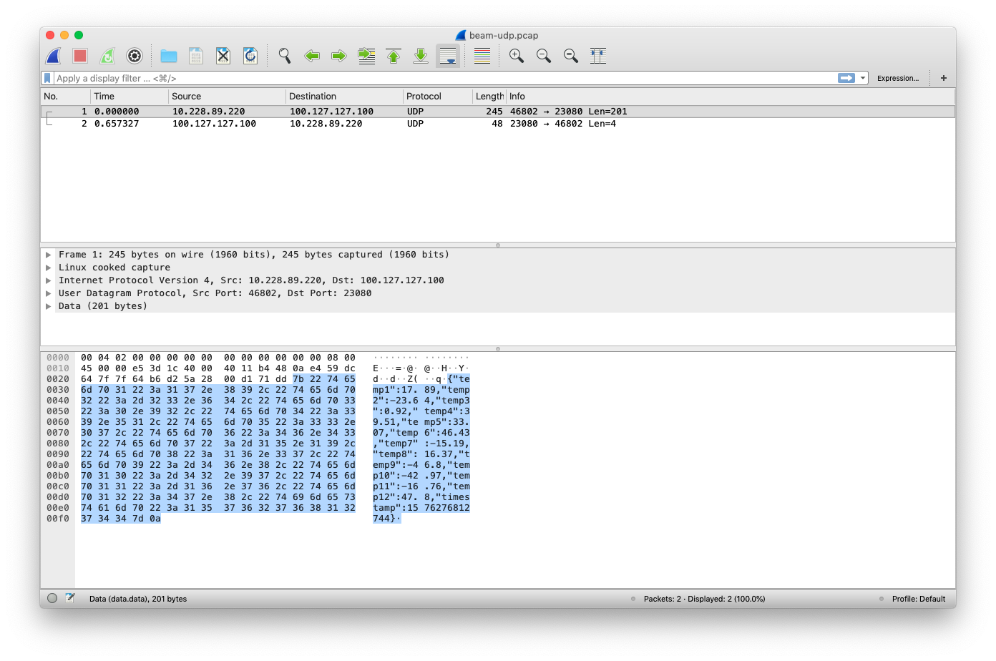Screen dimensions: 996x661
Task: Select the Linux cooked capture row
Action: (x=498, y=268)
